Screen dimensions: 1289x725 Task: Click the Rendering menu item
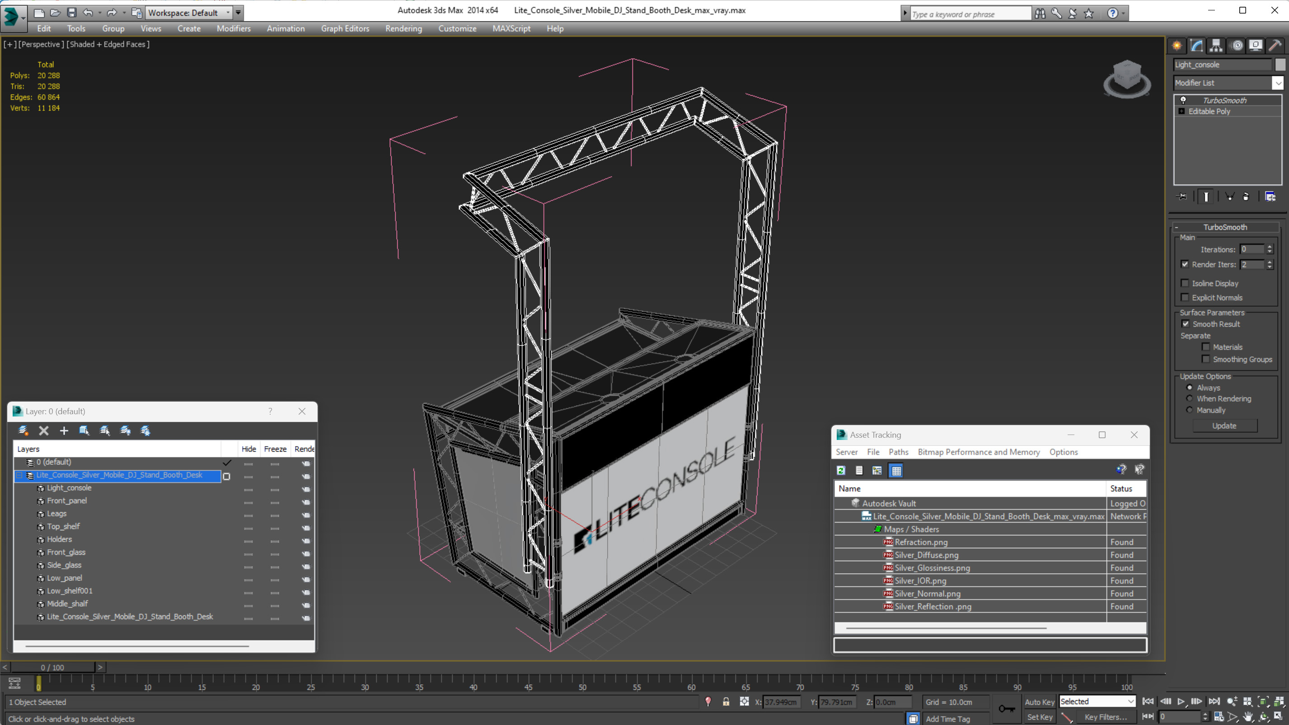tap(404, 28)
